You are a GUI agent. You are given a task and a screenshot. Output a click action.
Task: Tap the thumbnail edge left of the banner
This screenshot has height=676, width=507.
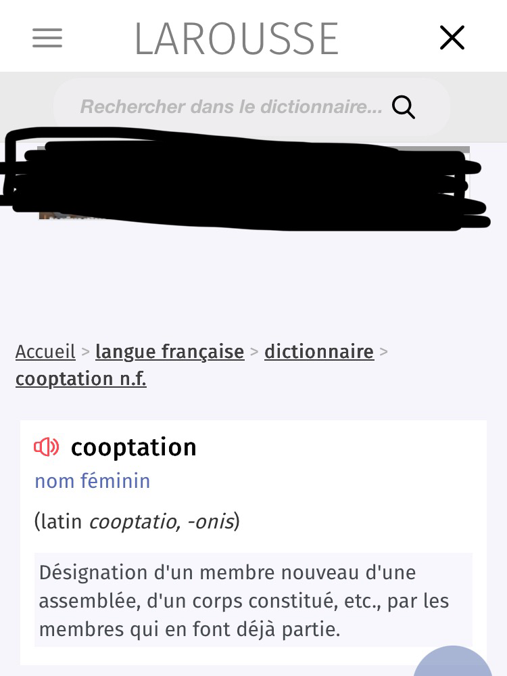click(x=42, y=217)
